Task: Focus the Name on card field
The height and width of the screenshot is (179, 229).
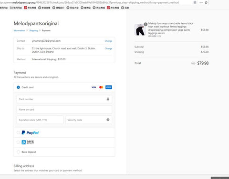Action: tap(64, 110)
